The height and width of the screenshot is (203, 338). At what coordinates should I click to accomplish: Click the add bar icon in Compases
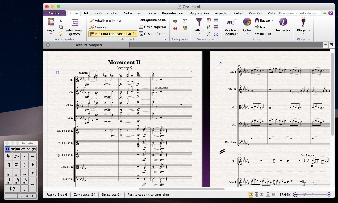[175, 21]
